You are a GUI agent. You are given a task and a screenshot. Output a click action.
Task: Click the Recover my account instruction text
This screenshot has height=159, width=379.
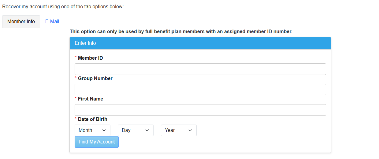63,6
